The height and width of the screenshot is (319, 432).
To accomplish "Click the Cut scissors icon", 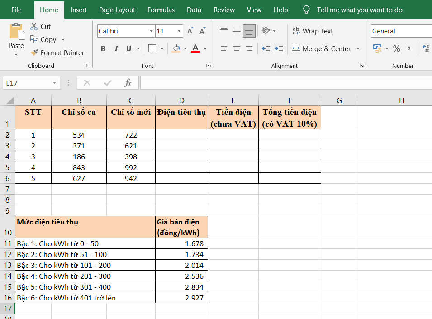I will click(x=34, y=27).
